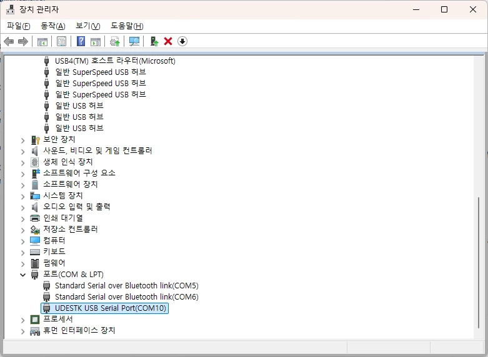Expand the 키보드 node

click(22, 253)
